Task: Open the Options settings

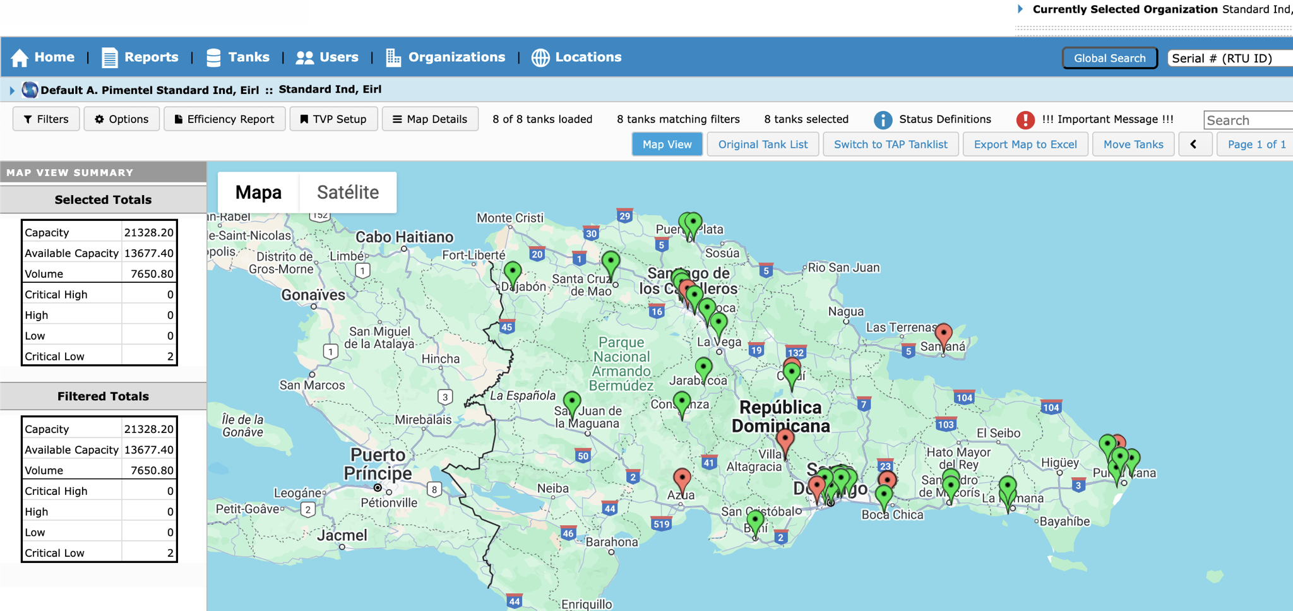Action: [121, 119]
